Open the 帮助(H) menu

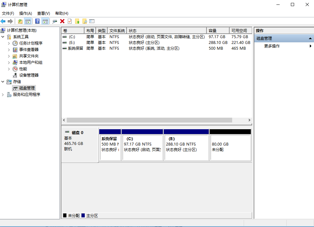[x=62, y=13]
